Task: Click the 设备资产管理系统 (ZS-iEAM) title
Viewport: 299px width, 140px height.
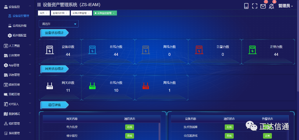Action: click(71, 5)
